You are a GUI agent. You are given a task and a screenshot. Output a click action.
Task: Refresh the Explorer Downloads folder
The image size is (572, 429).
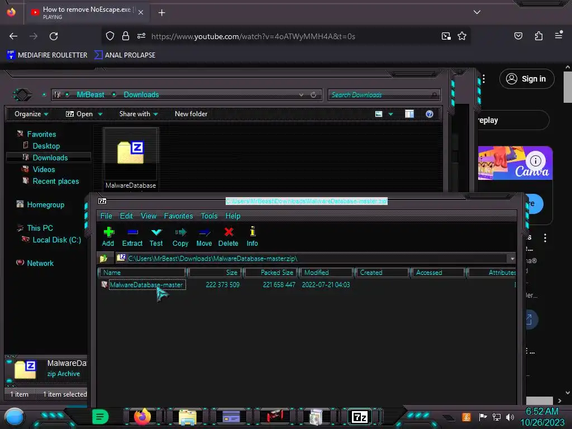point(313,95)
